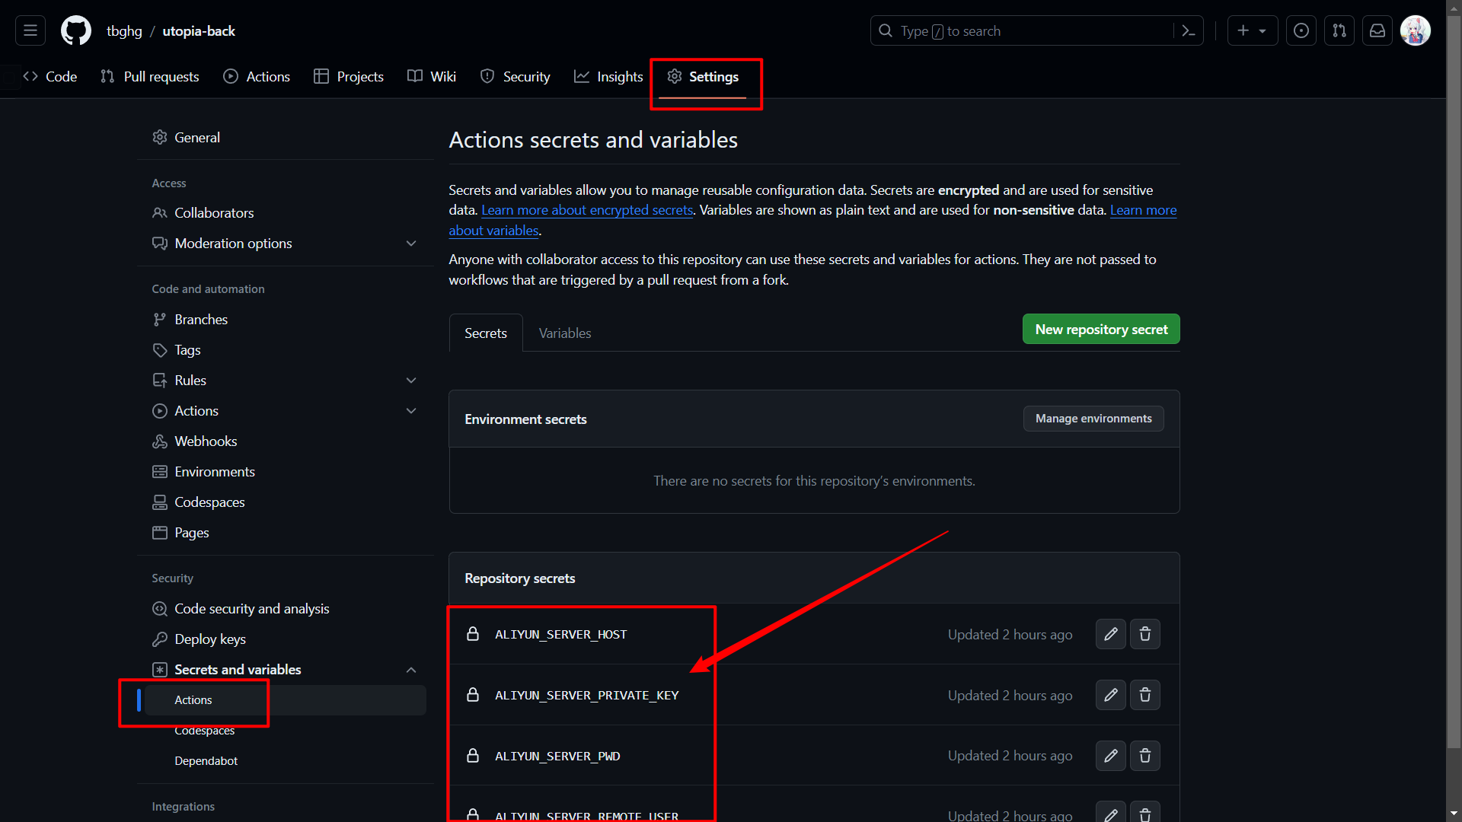1462x822 pixels.
Task: Delete the ALIYUN_SERVER_PRIVATE_KEY secret
Action: [1144, 695]
